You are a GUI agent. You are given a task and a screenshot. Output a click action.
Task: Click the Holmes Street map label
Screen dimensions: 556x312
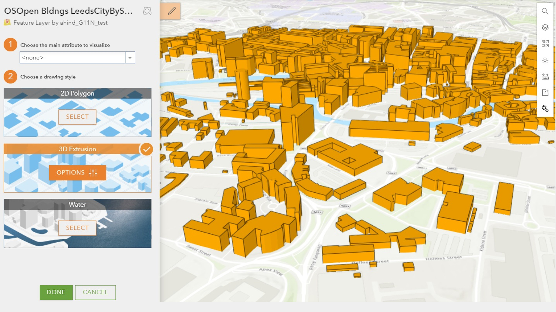pyautogui.click(x=444, y=258)
